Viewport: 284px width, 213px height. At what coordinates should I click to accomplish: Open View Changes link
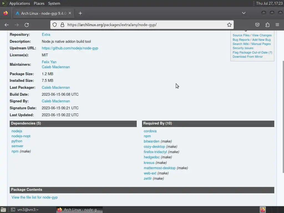(x=262, y=35)
